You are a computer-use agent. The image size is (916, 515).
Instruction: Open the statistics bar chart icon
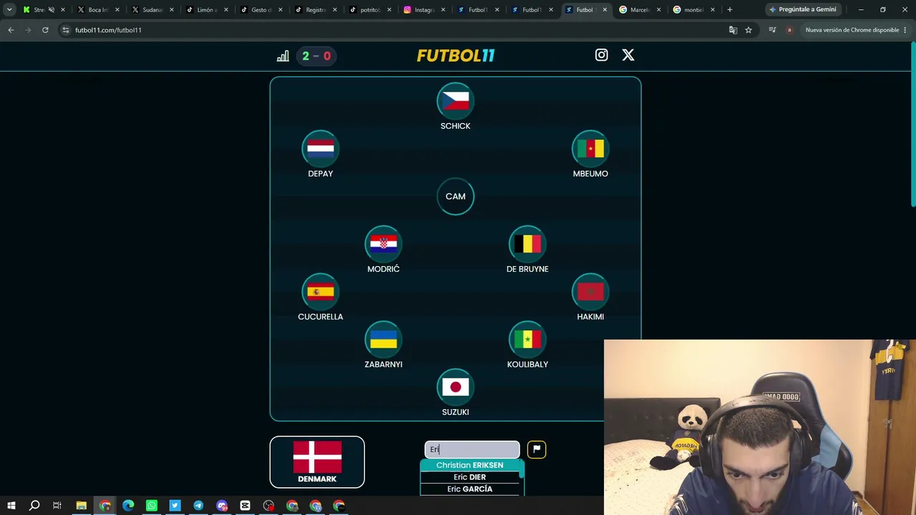tap(283, 56)
